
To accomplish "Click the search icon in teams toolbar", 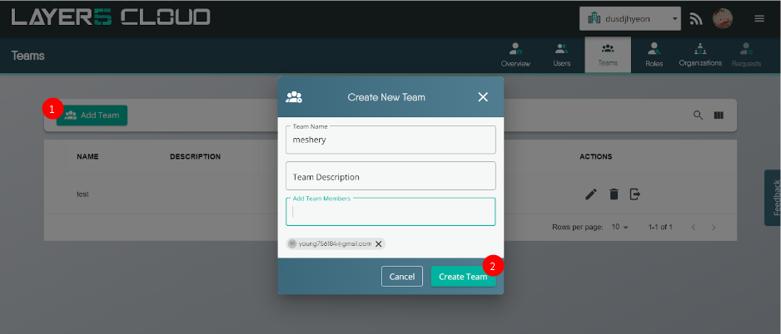I will (699, 115).
